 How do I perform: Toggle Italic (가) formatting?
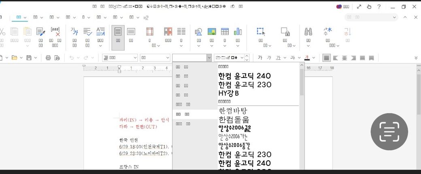(269, 58)
